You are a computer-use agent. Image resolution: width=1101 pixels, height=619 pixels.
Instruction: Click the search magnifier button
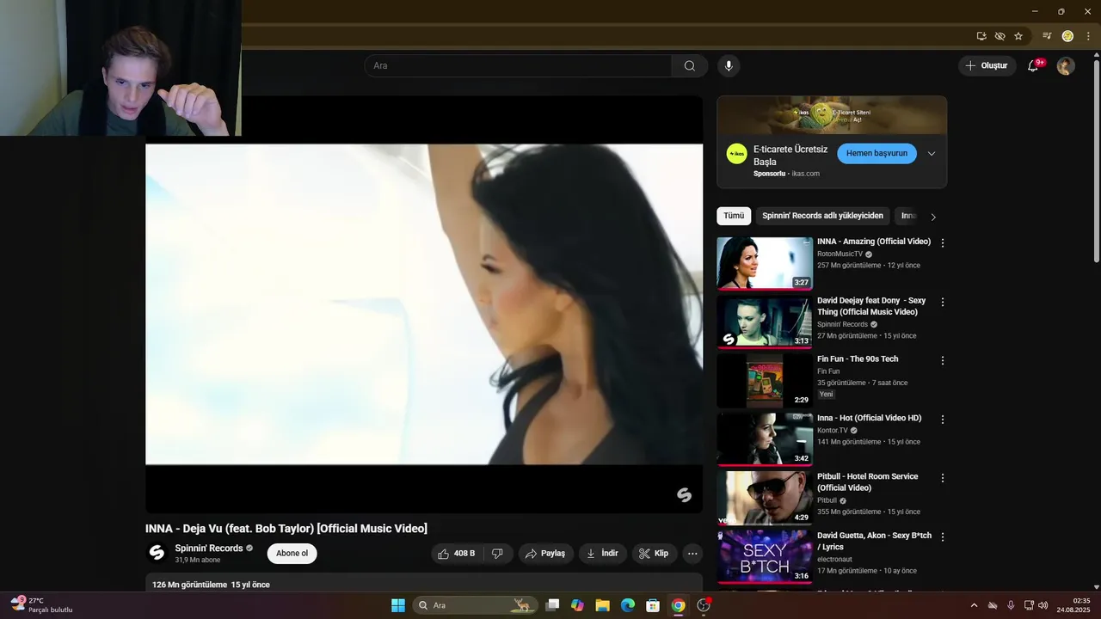[x=690, y=66]
